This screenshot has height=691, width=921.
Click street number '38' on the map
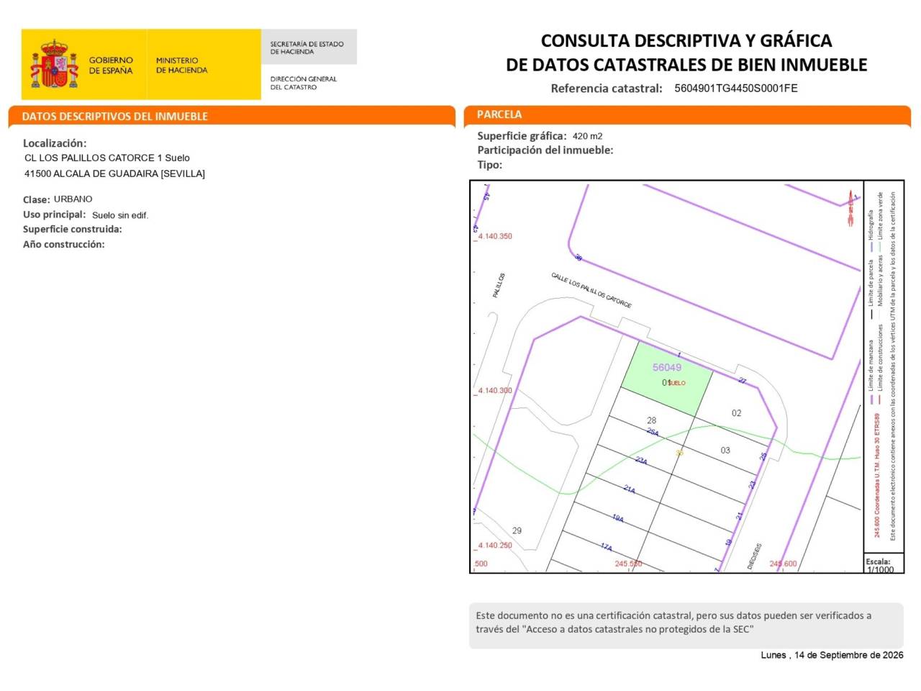tap(579, 258)
